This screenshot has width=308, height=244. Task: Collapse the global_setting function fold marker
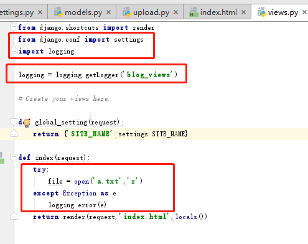point(14,122)
